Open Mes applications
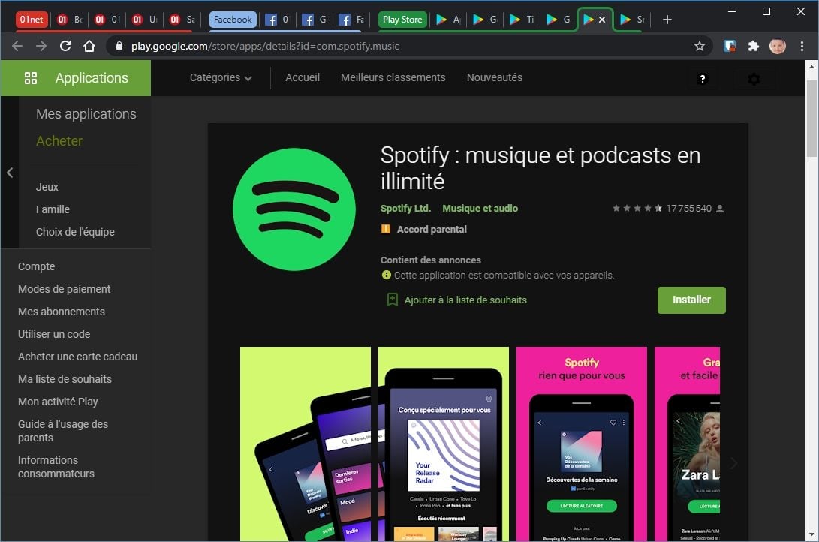The image size is (819, 542). (x=86, y=114)
